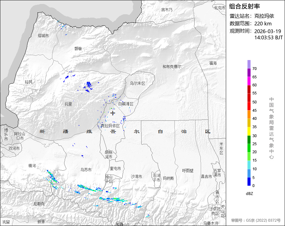285x226 pixels.
Task: Click the observation date 2026-03-19
Action: click(268, 31)
